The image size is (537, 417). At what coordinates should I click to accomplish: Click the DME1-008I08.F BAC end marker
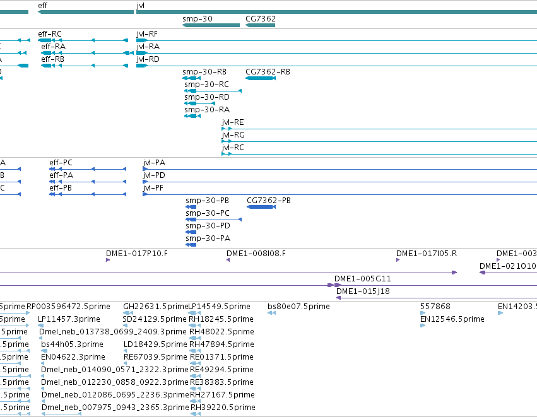[x=228, y=260]
